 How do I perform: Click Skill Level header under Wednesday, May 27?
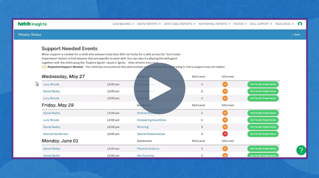tap(198, 77)
